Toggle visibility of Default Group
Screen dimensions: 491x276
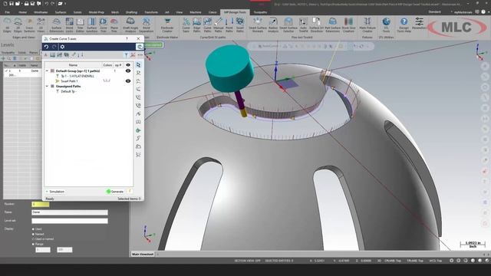128,71
